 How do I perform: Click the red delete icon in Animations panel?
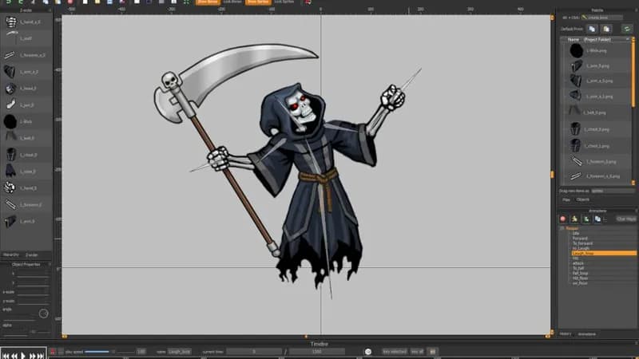click(x=563, y=219)
